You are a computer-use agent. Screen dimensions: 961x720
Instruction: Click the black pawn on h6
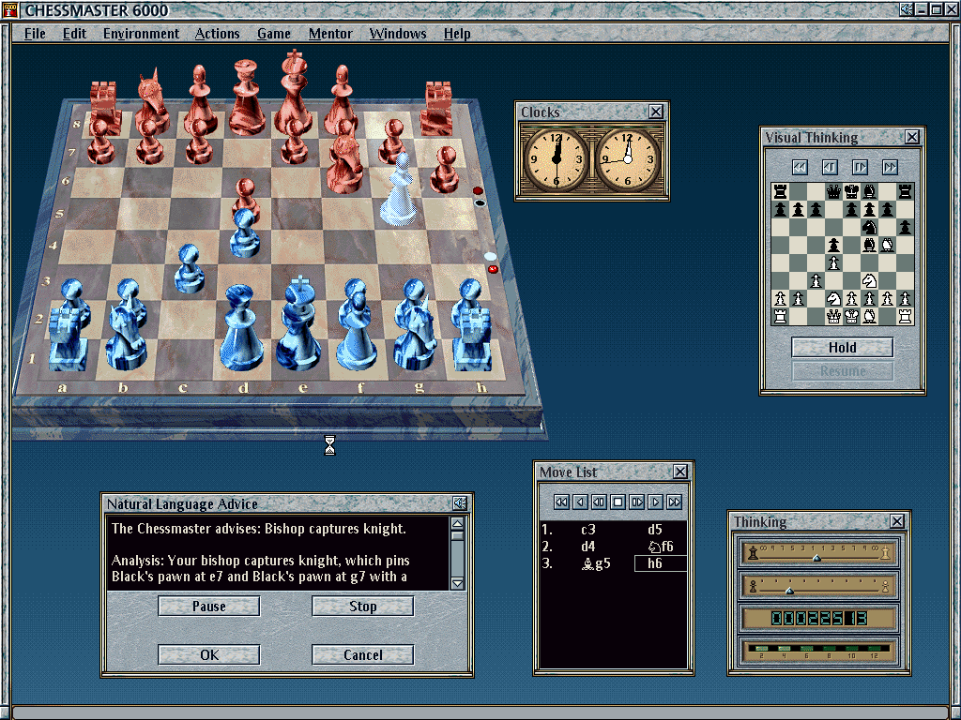(445, 171)
